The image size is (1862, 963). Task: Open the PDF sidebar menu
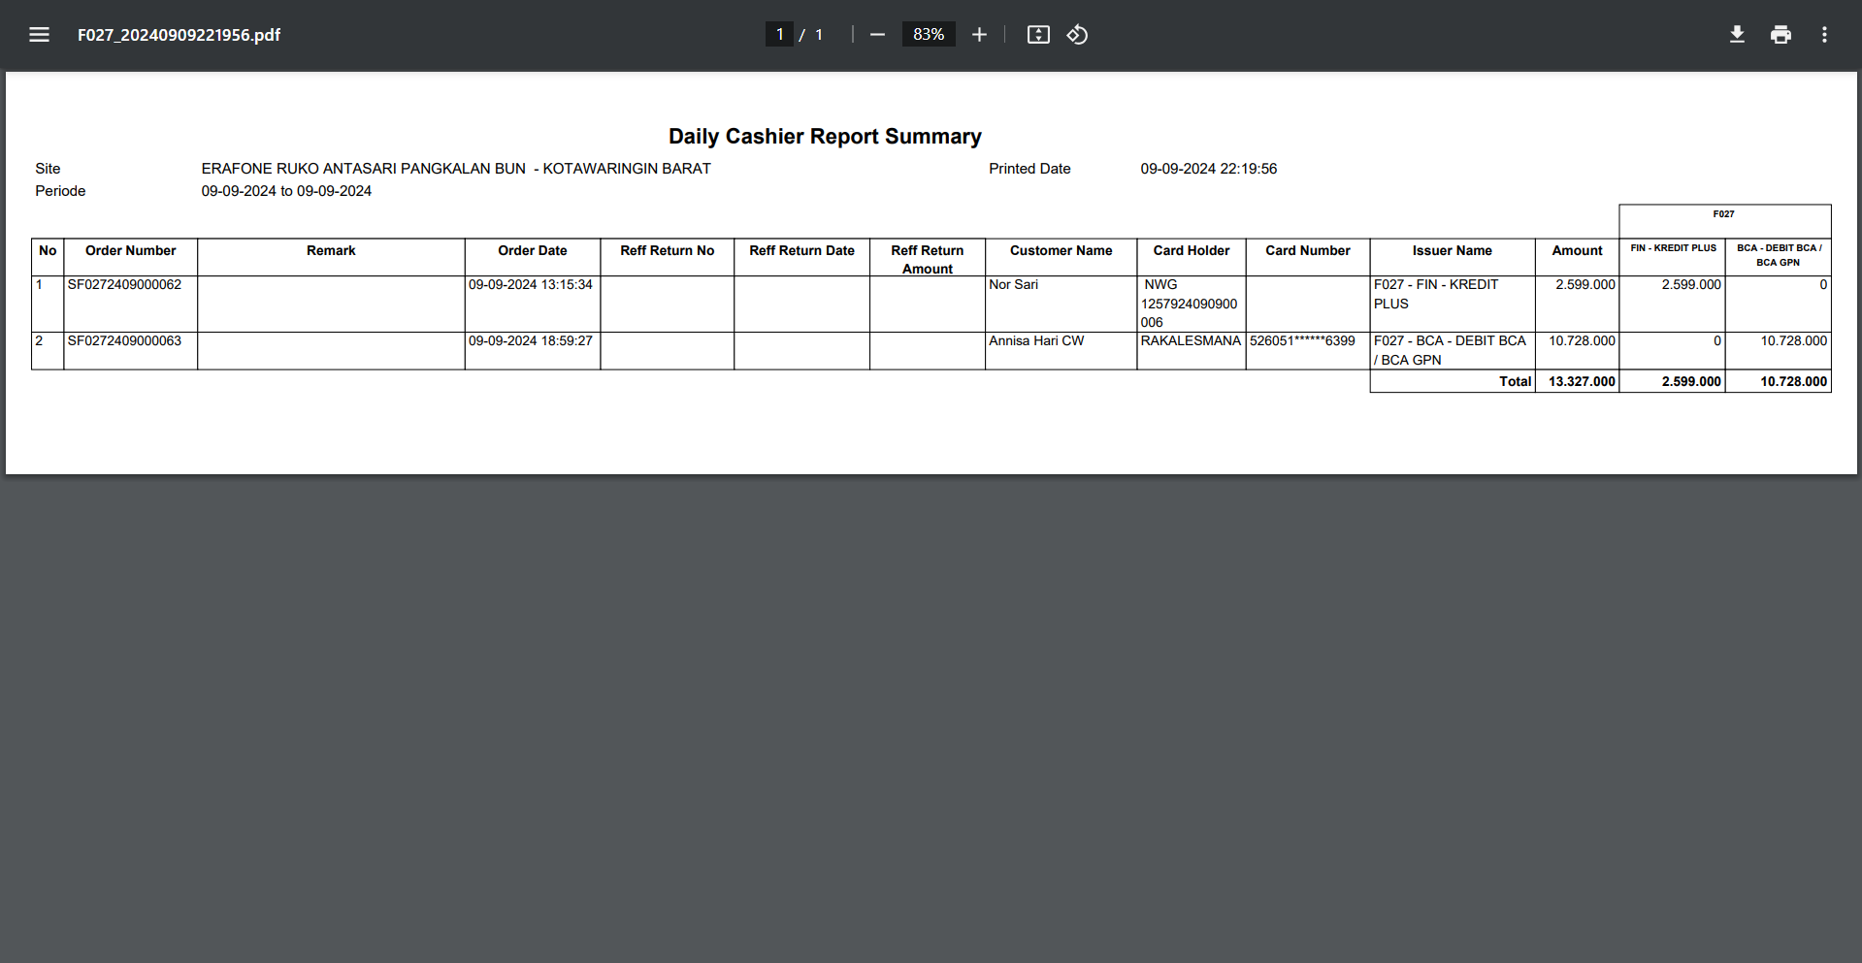tap(39, 35)
